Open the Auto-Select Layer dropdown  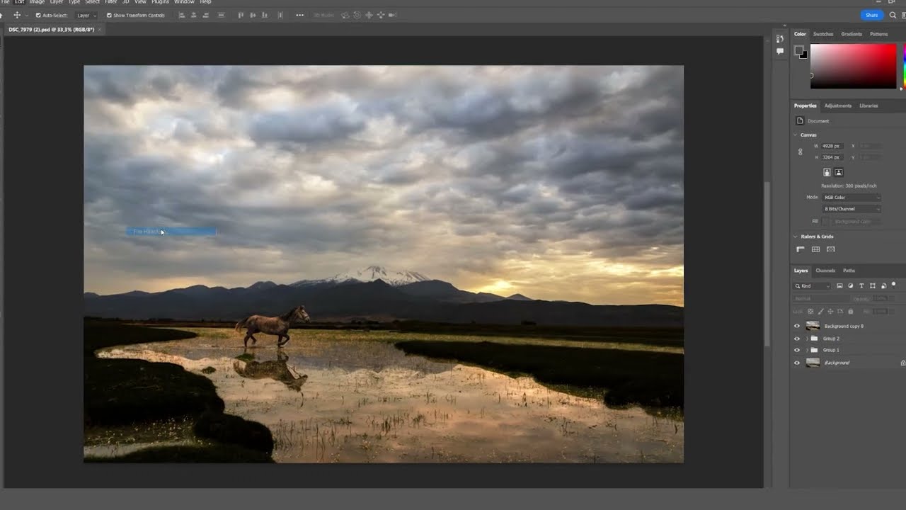pos(86,15)
